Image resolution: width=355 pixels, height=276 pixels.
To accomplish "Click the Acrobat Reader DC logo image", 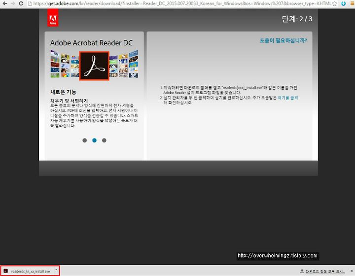I will 94,66.
